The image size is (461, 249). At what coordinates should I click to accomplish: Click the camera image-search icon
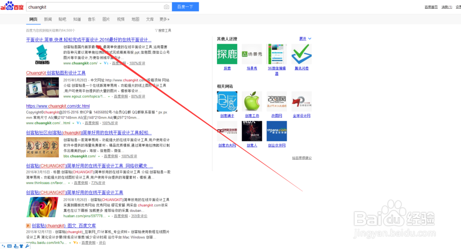pyautogui.click(x=166, y=7)
